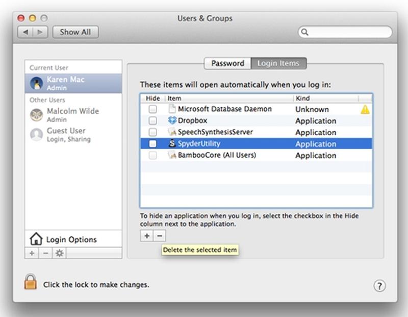The height and width of the screenshot is (317, 408).
Task: Click the warning triangle beside Microsoft Database Daemon
Action: [366, 109]
